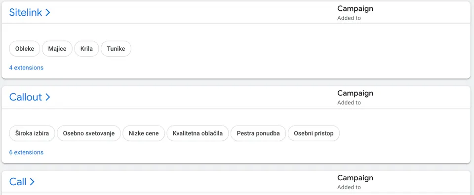Click the chevron next to Call
Viewport: 474px width, 195px height.
pyautogui.click(x=32, y=182)
